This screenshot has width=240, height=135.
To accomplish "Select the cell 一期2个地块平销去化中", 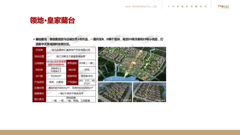I will (71, 93).
